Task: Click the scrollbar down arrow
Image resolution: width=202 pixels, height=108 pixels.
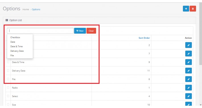Action: [201, 105]
